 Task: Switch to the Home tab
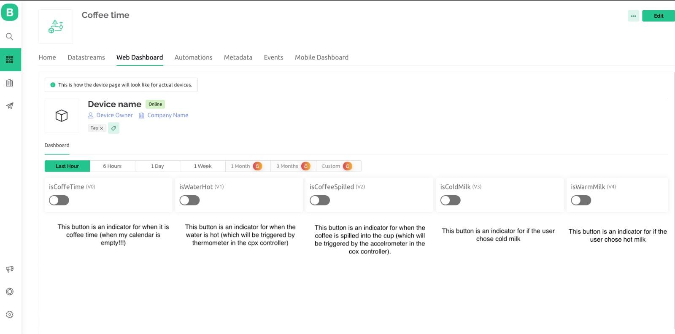tap(47, 57)
